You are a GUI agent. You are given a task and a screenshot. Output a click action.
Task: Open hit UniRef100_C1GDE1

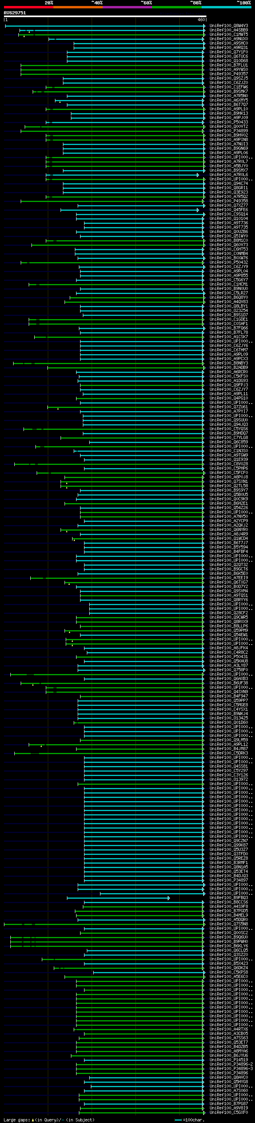tap(228, 319)
